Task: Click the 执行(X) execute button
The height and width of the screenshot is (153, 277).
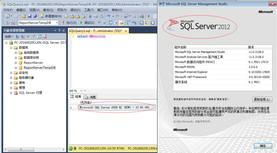Action: point(69,23)
